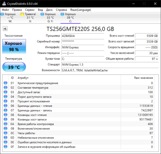Open the Справка menu
The image size is (161, 154).
click(x=61, y=10)
